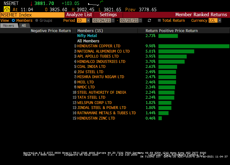230x165 pixels.
Task: Click the HINDUSTAN COPPER LTD member link
Action: click(99, 46)
